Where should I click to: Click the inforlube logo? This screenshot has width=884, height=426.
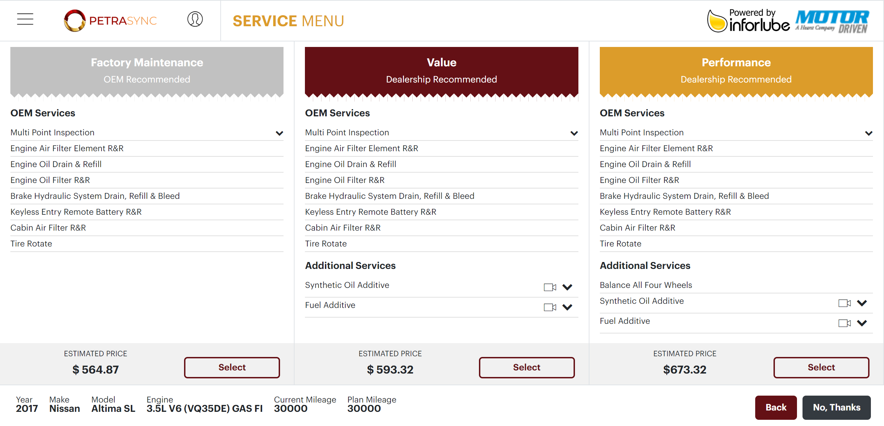[748, 21]
